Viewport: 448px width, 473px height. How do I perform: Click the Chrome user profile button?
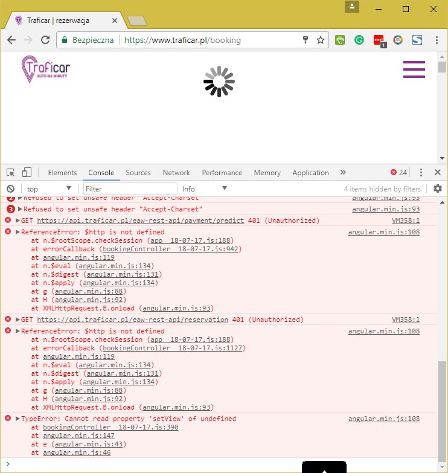tap(352, 7)
